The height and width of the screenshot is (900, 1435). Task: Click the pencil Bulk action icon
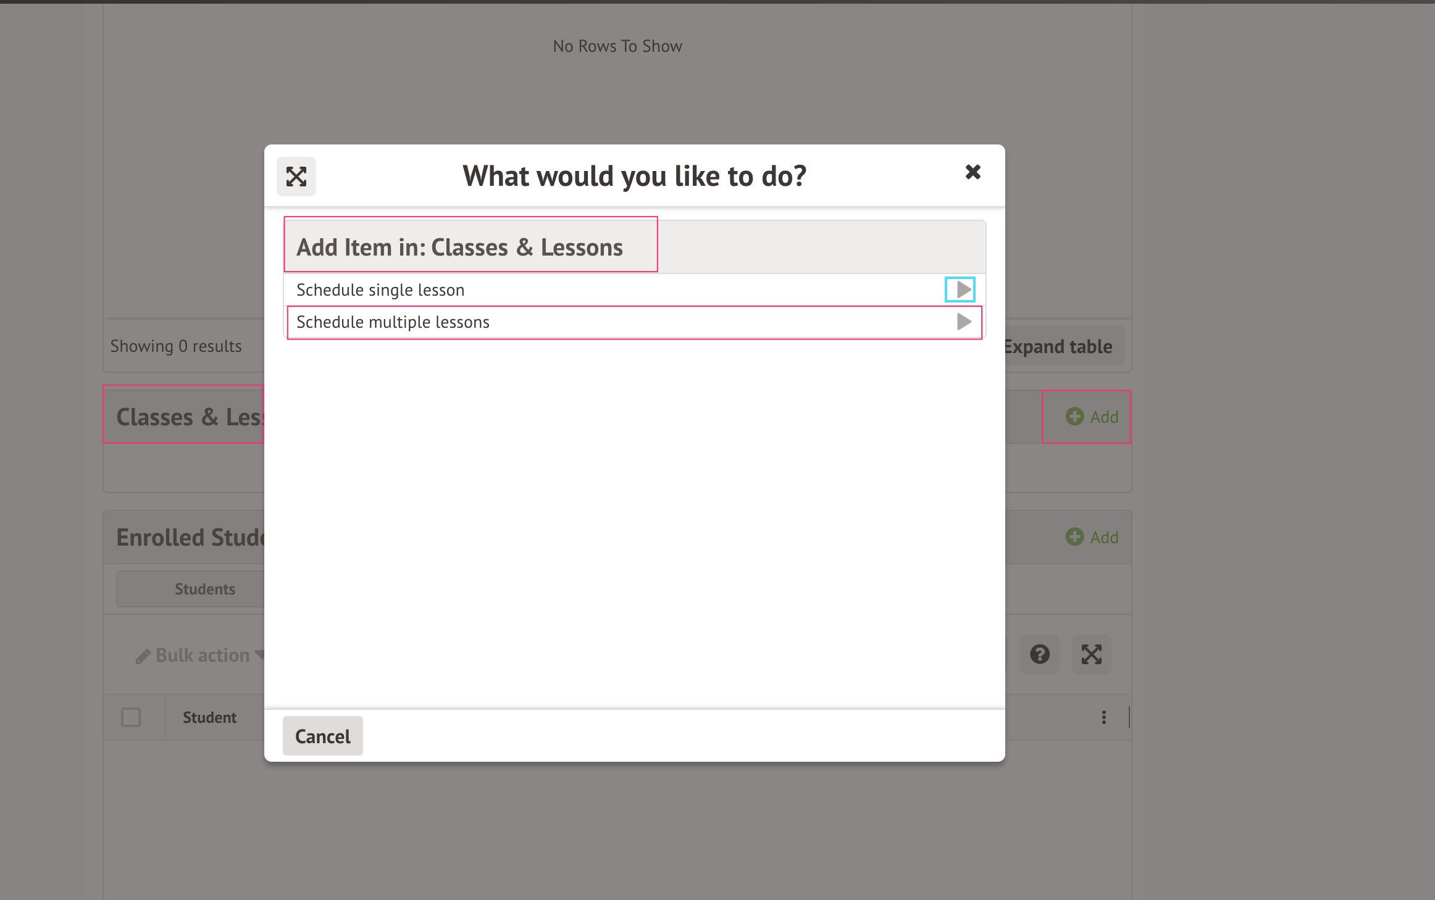click(x=143, y=656)
